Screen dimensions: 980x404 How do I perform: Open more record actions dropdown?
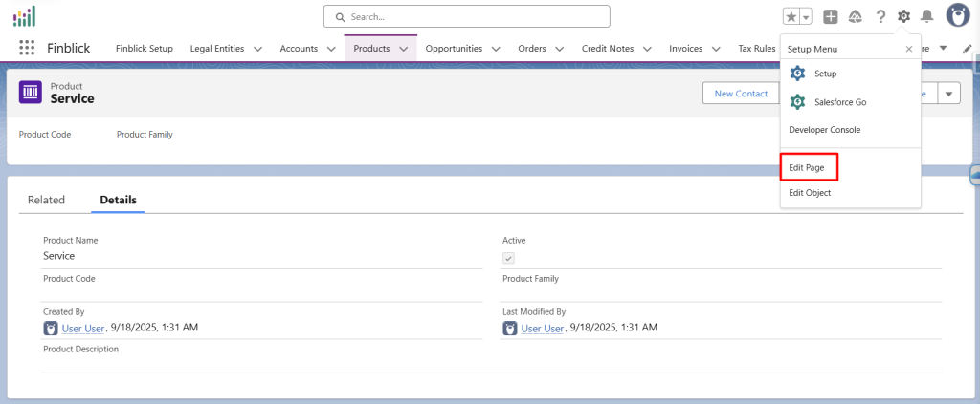pos(948,93)
